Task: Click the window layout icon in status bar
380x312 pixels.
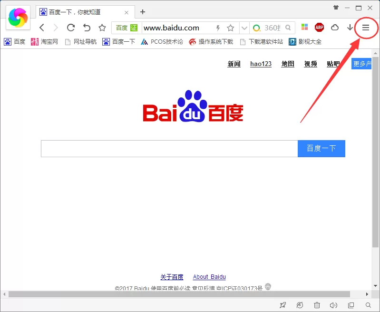Action: coord(351,305)
